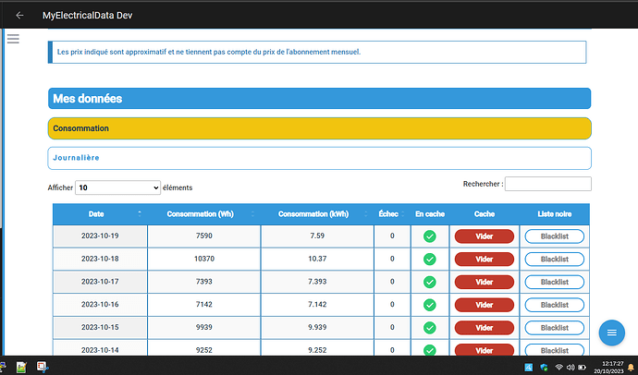The image size is (638, 375).
Task: Blacklist the 2023-10-16 entry
Action: 554,305
